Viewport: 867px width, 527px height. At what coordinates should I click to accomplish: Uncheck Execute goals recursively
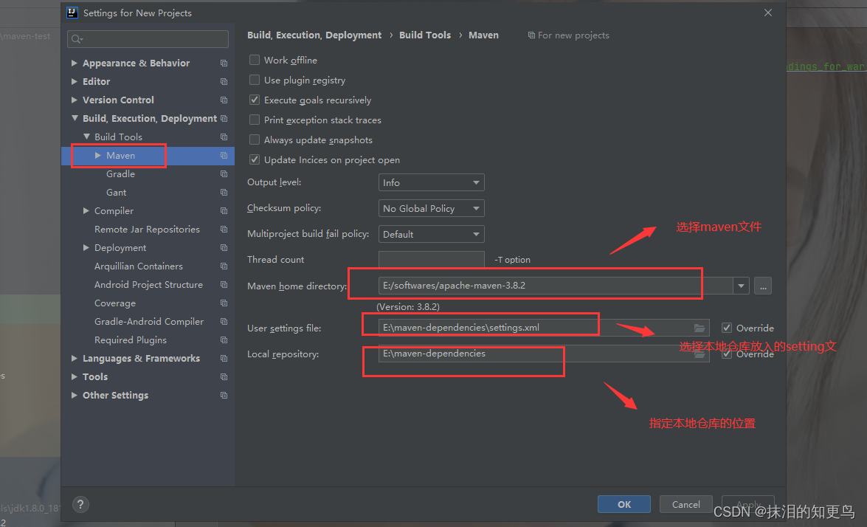tap(255, 100)
